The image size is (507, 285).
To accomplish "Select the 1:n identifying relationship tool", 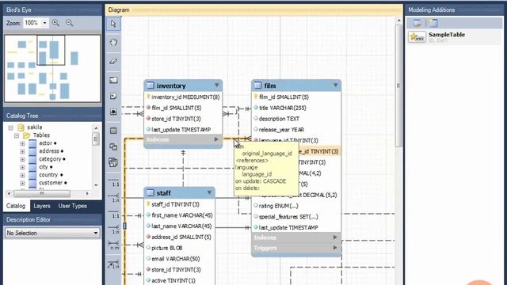I will [x=114, y=229].
